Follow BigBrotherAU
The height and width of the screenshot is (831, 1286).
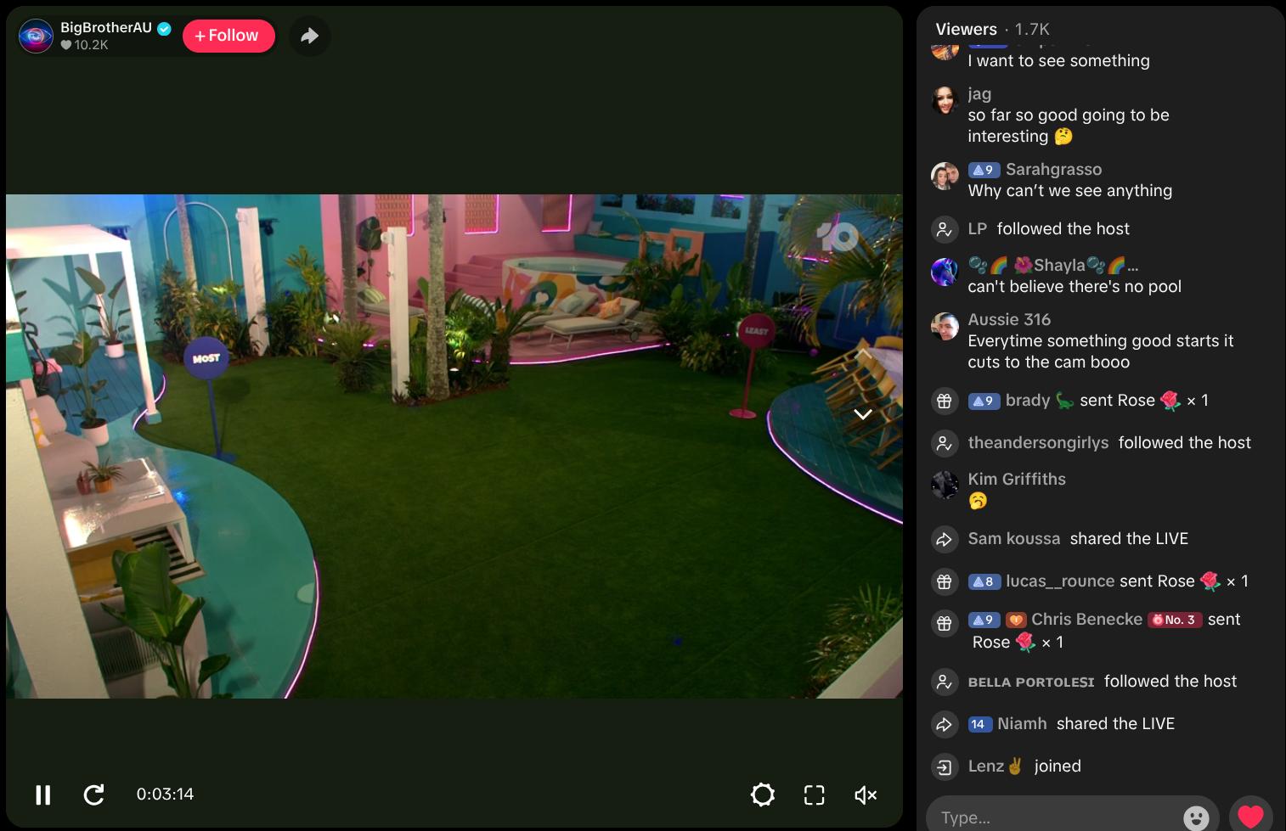pos(228,36)
